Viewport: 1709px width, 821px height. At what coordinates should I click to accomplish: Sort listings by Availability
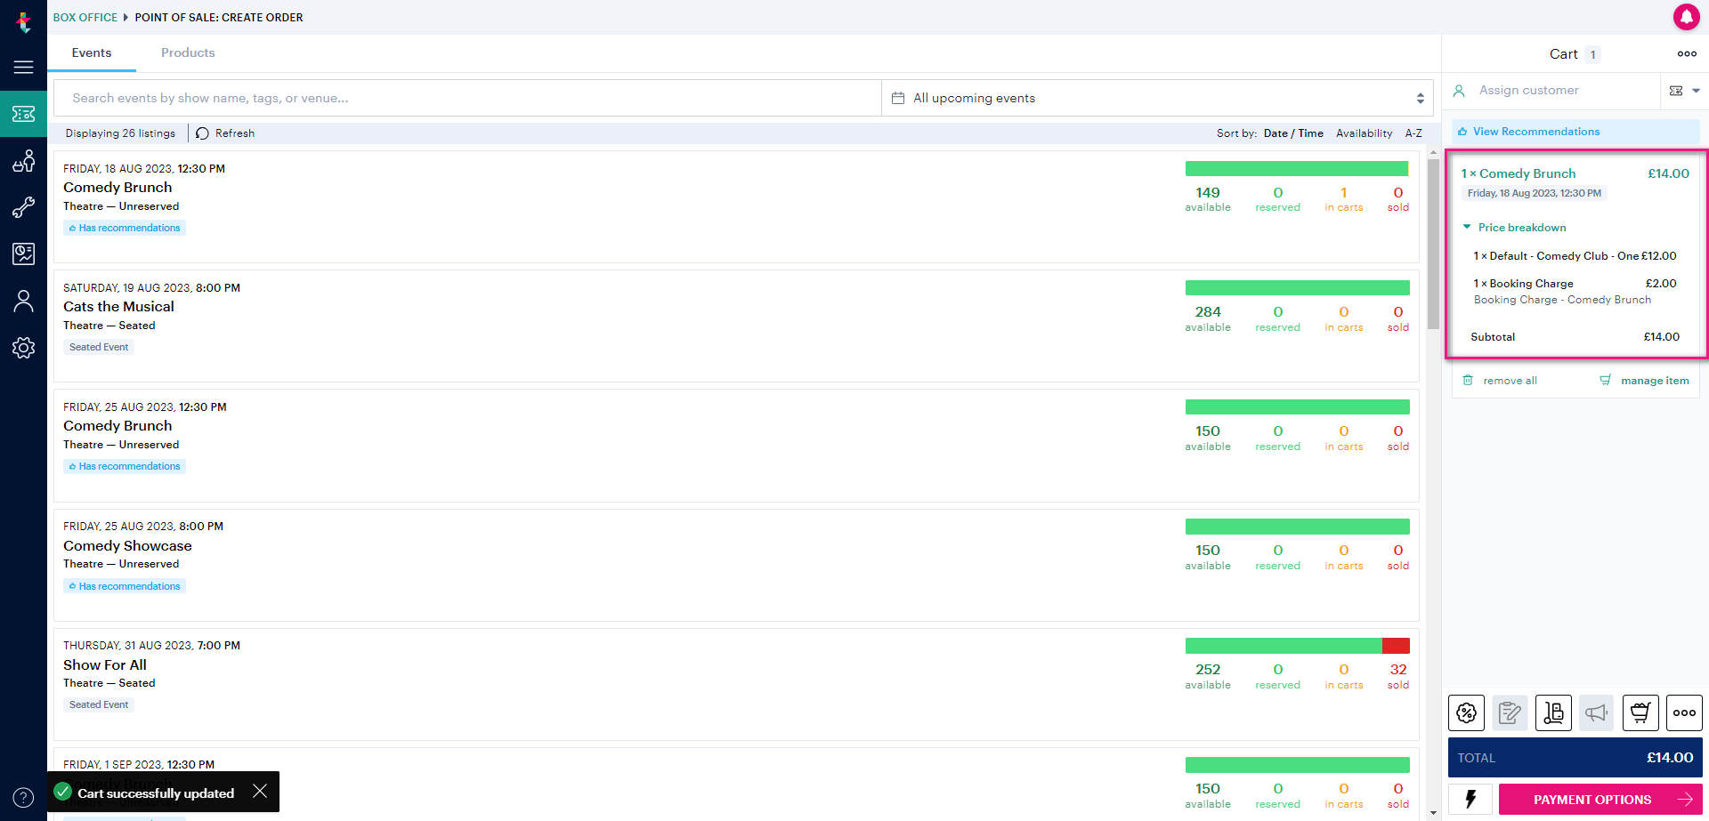click(x=1364, y=133)
